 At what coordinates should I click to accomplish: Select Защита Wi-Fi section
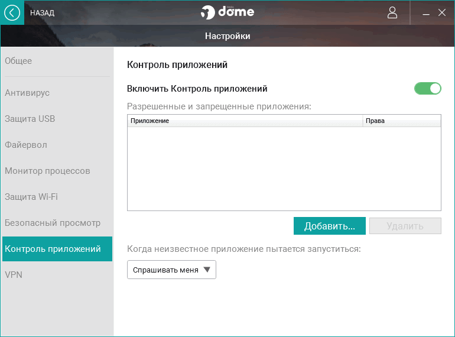(31, 197)
